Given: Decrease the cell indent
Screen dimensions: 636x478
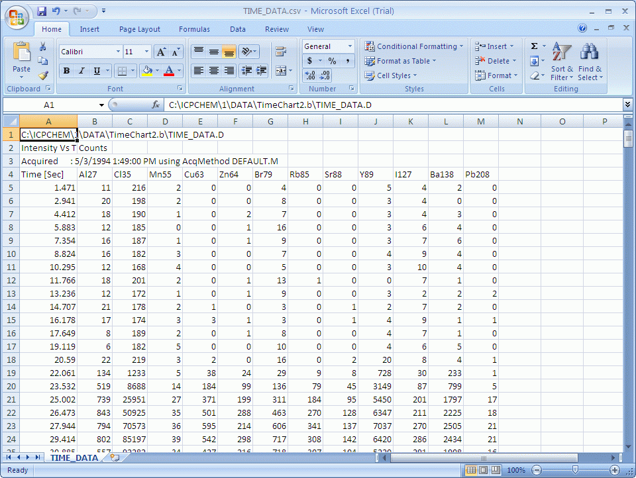Looking at the screenshot, I should click(246, 71).
